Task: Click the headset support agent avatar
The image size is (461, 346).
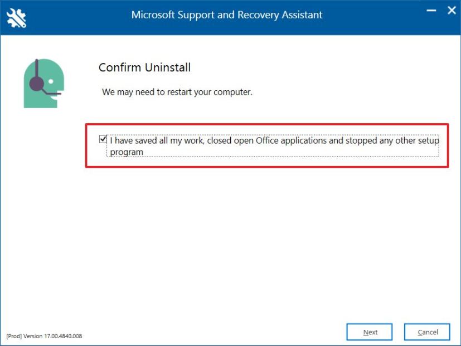Action: click(44, 83)
